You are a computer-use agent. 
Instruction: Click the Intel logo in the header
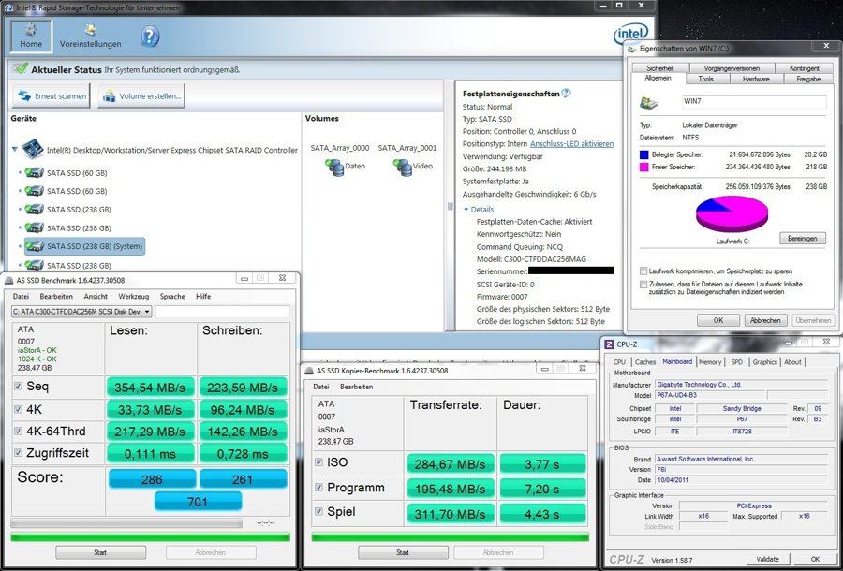click(630, 35)
